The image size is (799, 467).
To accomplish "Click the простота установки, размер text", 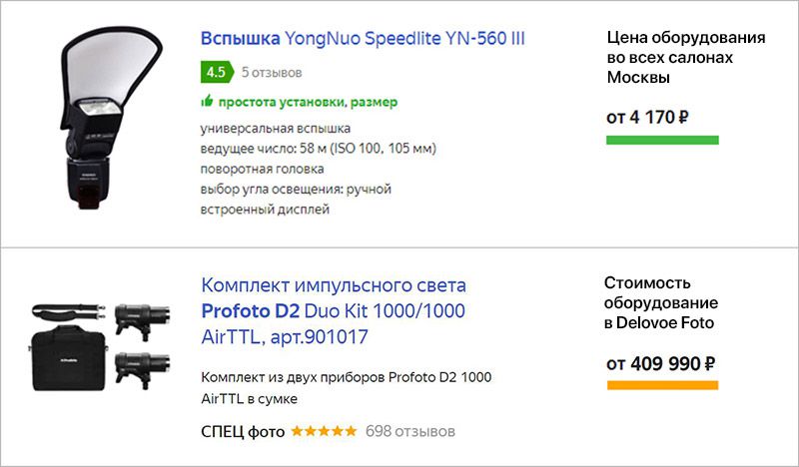I will (309, 102).
